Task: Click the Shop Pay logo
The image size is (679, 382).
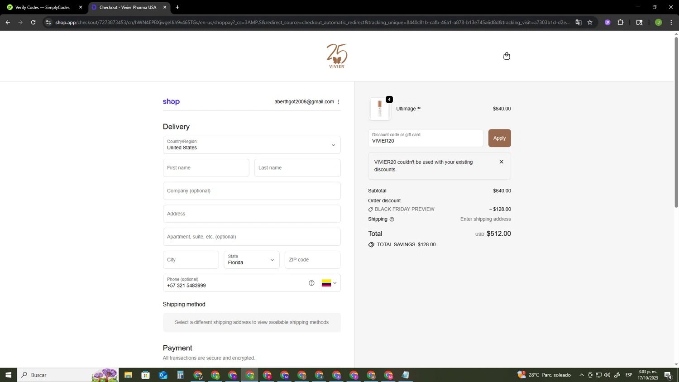Action: click(171, 102)
